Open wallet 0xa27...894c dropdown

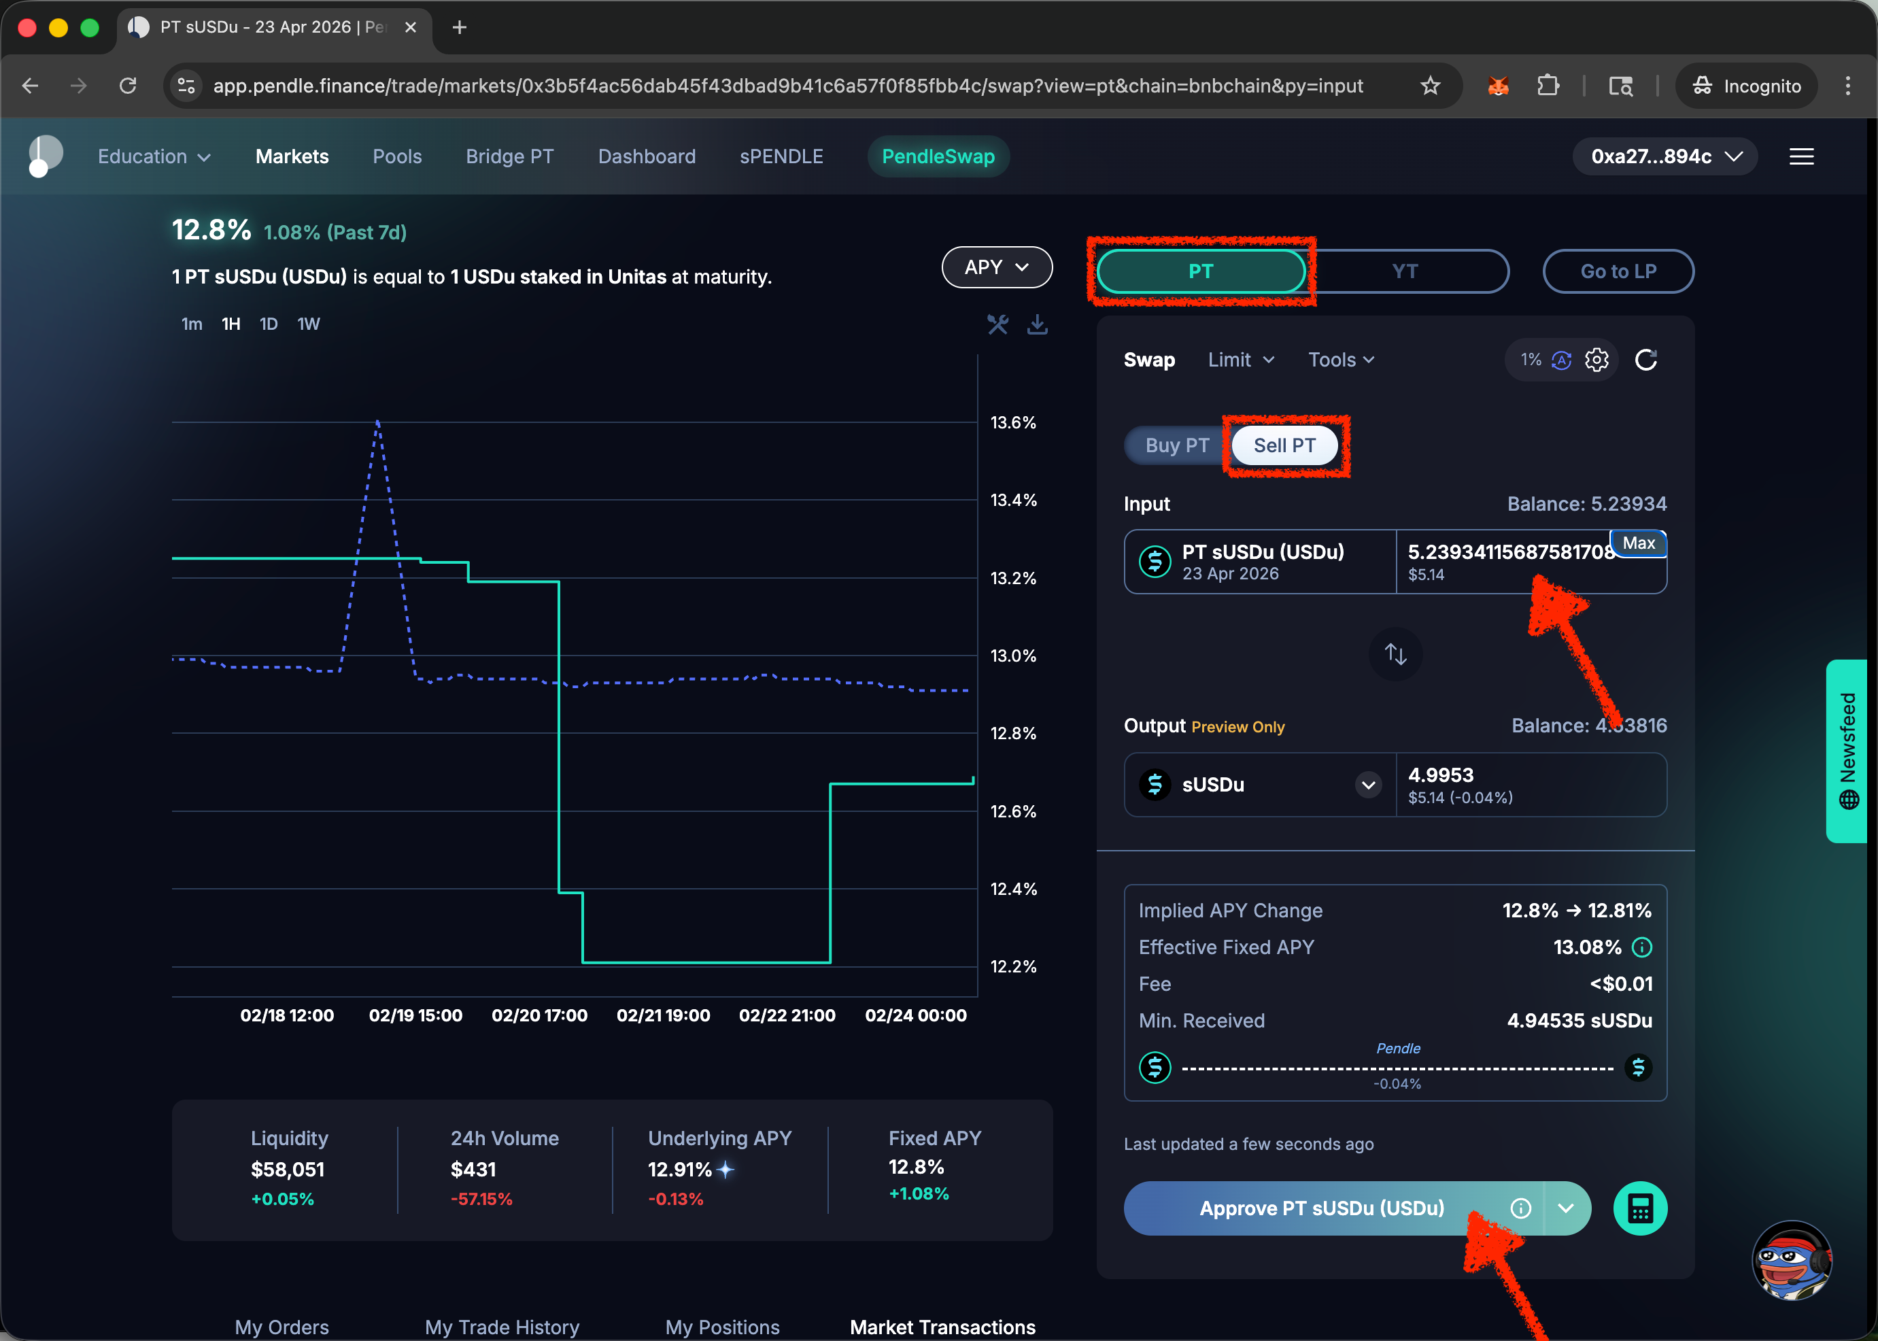(1664, 156)
